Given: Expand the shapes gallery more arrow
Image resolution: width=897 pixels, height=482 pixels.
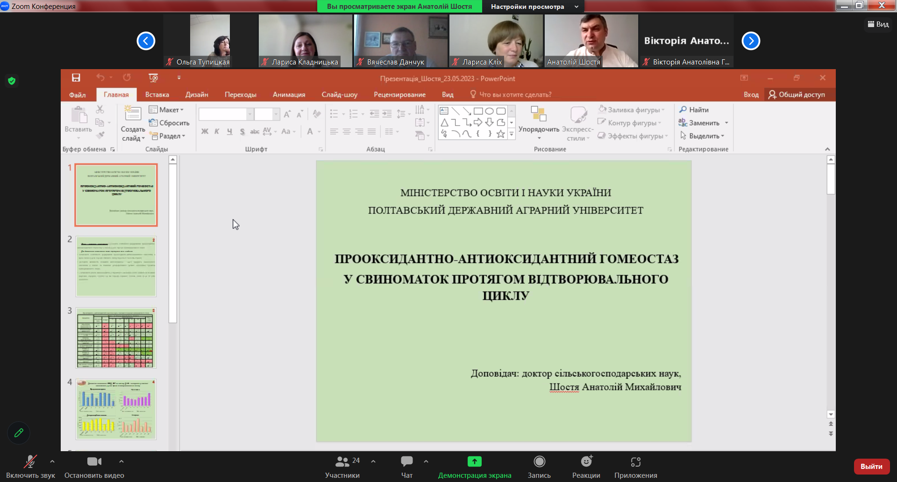Looking at the screenshot, I should point(512,135).
